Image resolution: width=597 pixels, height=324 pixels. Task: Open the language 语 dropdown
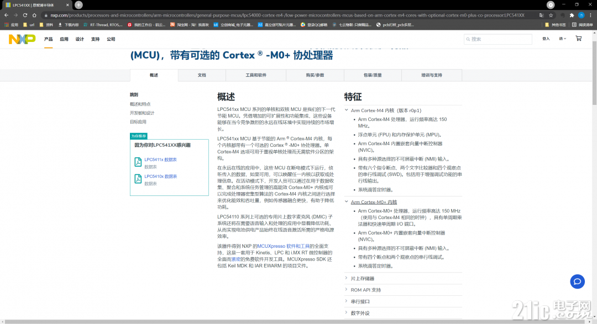tap(562, 39)
